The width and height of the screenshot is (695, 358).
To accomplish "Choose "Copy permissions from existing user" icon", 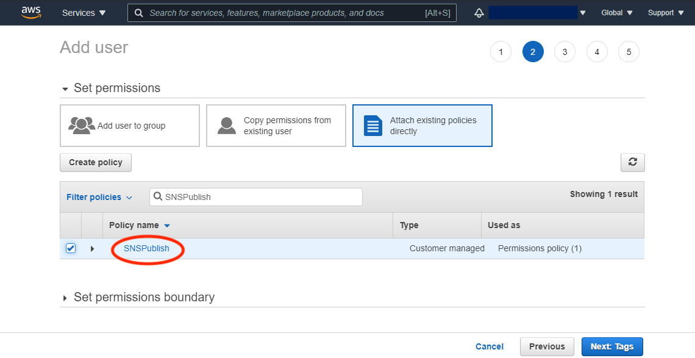I will pyautogui.click(x=226, y=125).
